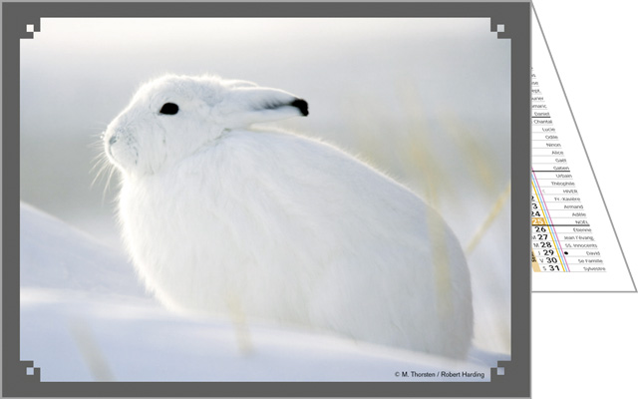Click the top-left pixel corner ornament
638x399 pixels.
coord(28,27)
